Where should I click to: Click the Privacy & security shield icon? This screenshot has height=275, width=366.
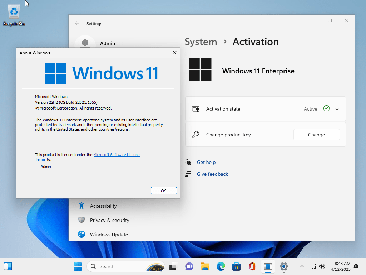click(81, 220)
